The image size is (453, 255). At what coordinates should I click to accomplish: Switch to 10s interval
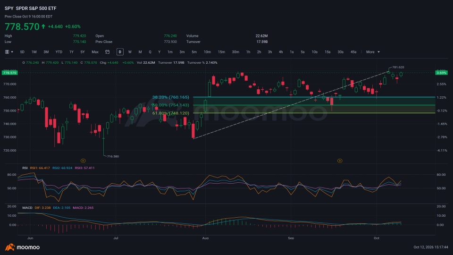point(315,52)
